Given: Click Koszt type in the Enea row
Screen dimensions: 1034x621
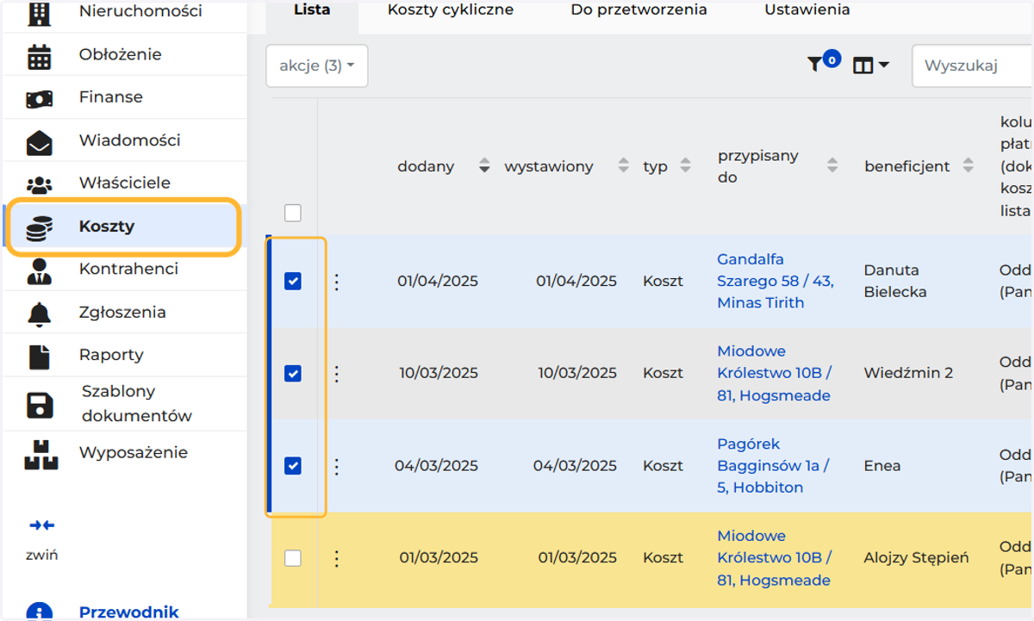Looking at the screenshot, I should tap(663, 466).
